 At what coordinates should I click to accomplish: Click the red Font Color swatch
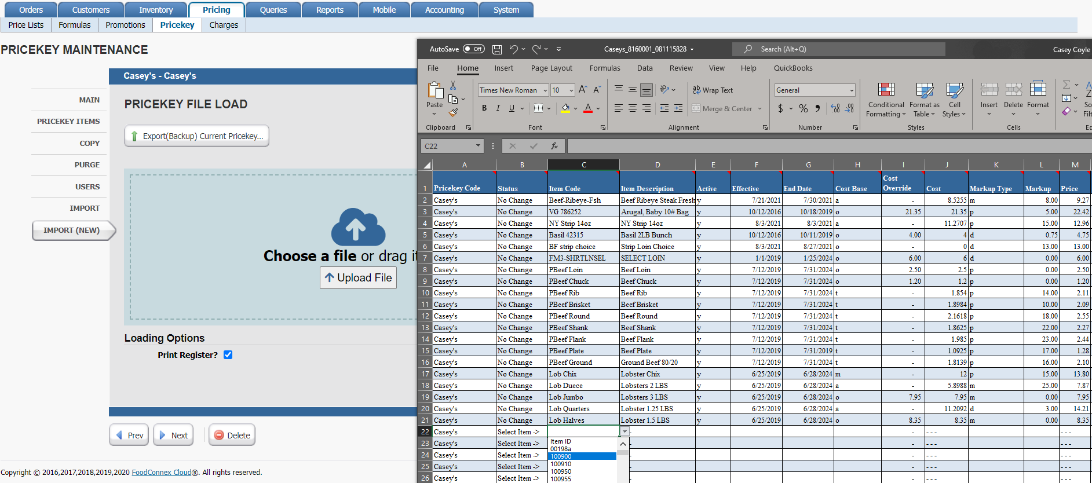pos(588,109)
